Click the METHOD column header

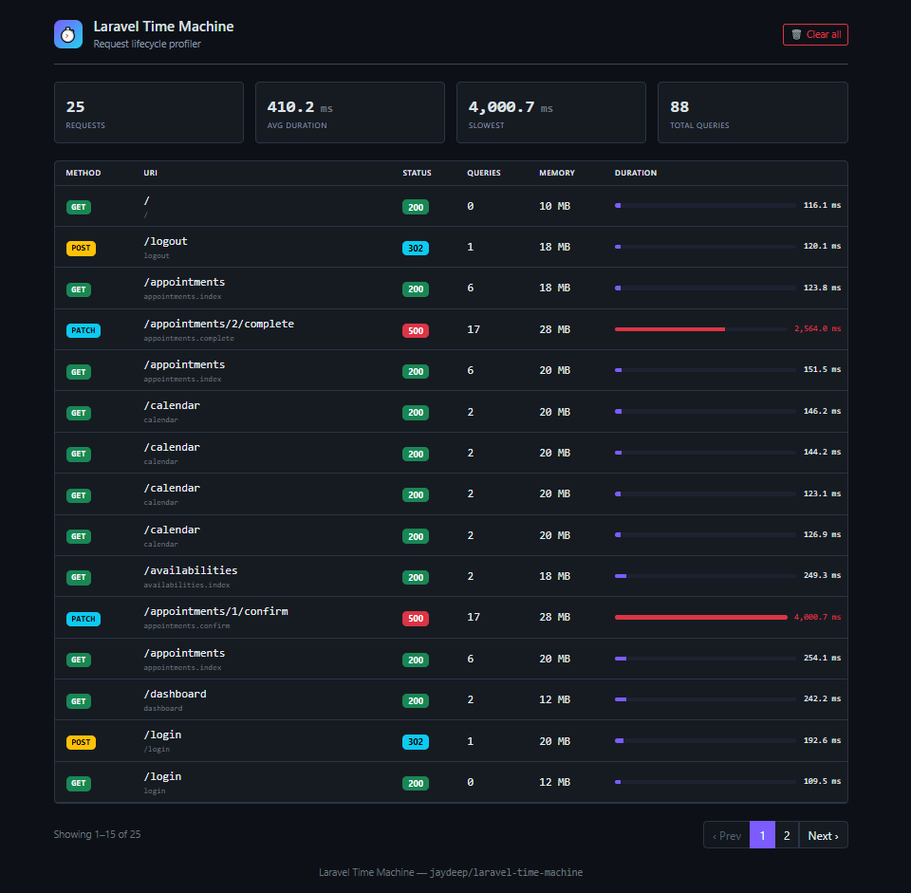(84, 173)
